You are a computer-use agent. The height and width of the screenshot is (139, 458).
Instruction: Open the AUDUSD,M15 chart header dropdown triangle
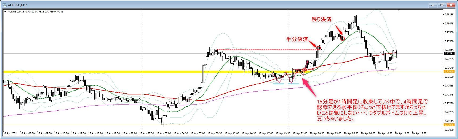tap(5, 11)
